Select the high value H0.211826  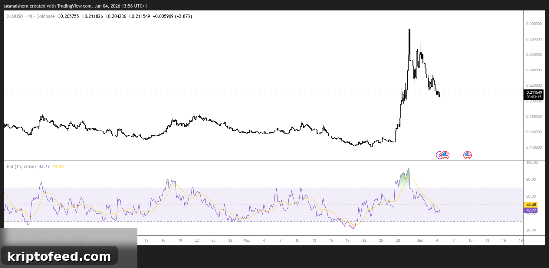[x=92, y=16]
